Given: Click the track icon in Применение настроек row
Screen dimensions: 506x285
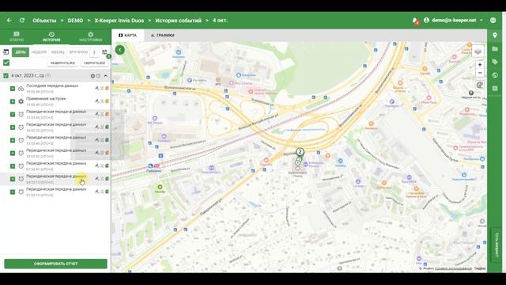Looking at the screenshot, I should [96, 101].
